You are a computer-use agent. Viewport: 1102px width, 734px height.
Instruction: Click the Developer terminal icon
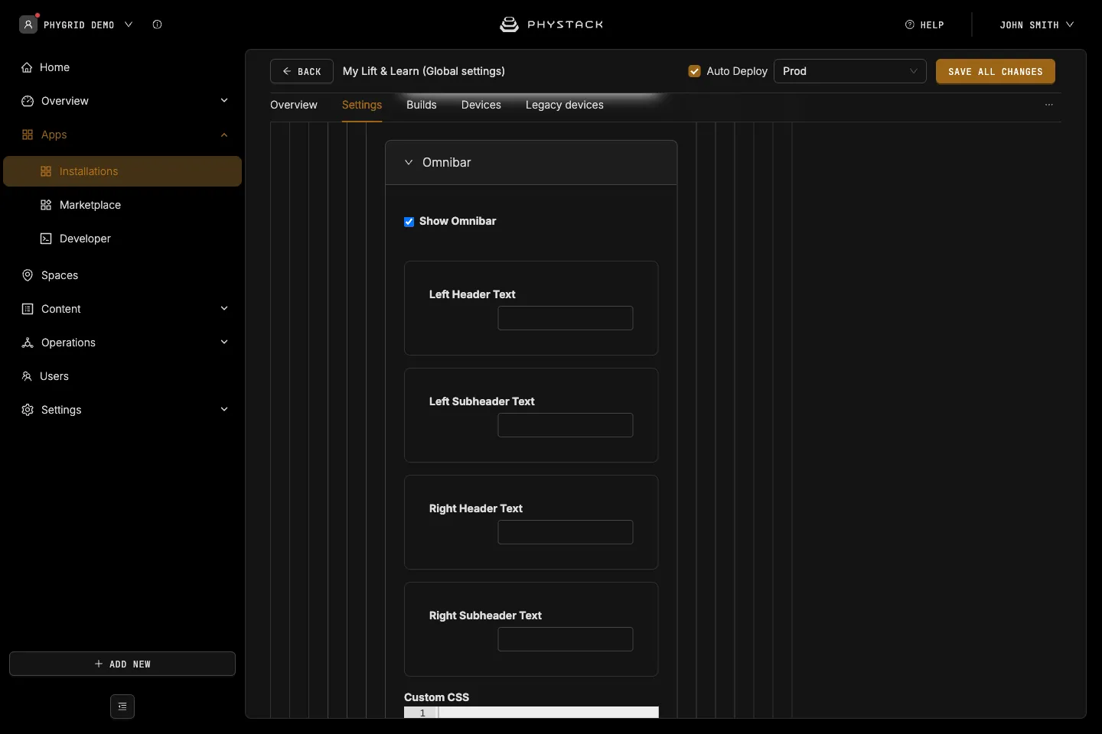(46, 239)
